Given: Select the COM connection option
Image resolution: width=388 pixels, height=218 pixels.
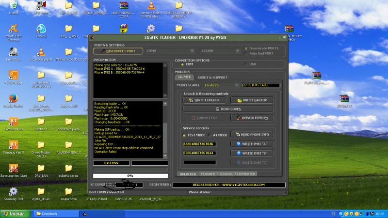Looking at the screenshot, I should tap(182, 64).
